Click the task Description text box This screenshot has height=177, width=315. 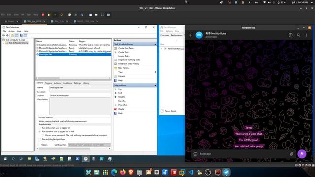[x=80, y=106]
